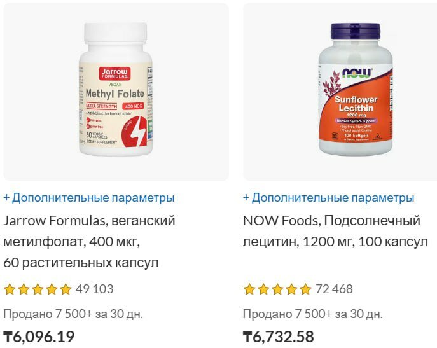437x348 pixels.
Task: Click the fourth star of NOW Foods rating
Action: pyautogui.click(x=291, y=289)
